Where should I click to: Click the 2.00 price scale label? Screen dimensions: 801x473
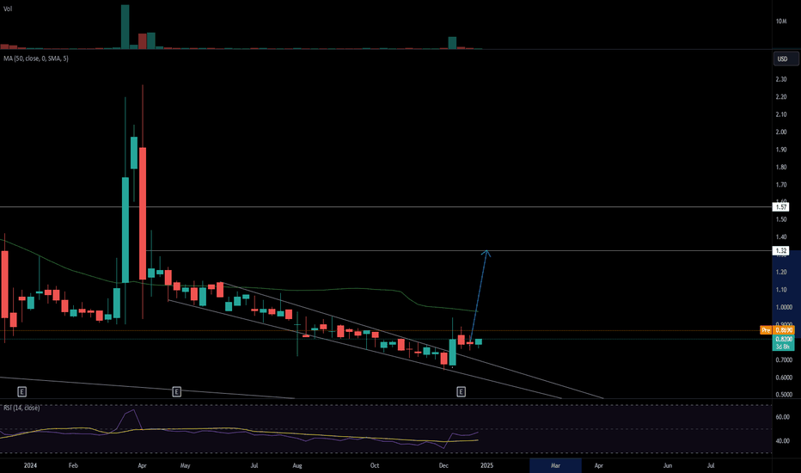780,132
